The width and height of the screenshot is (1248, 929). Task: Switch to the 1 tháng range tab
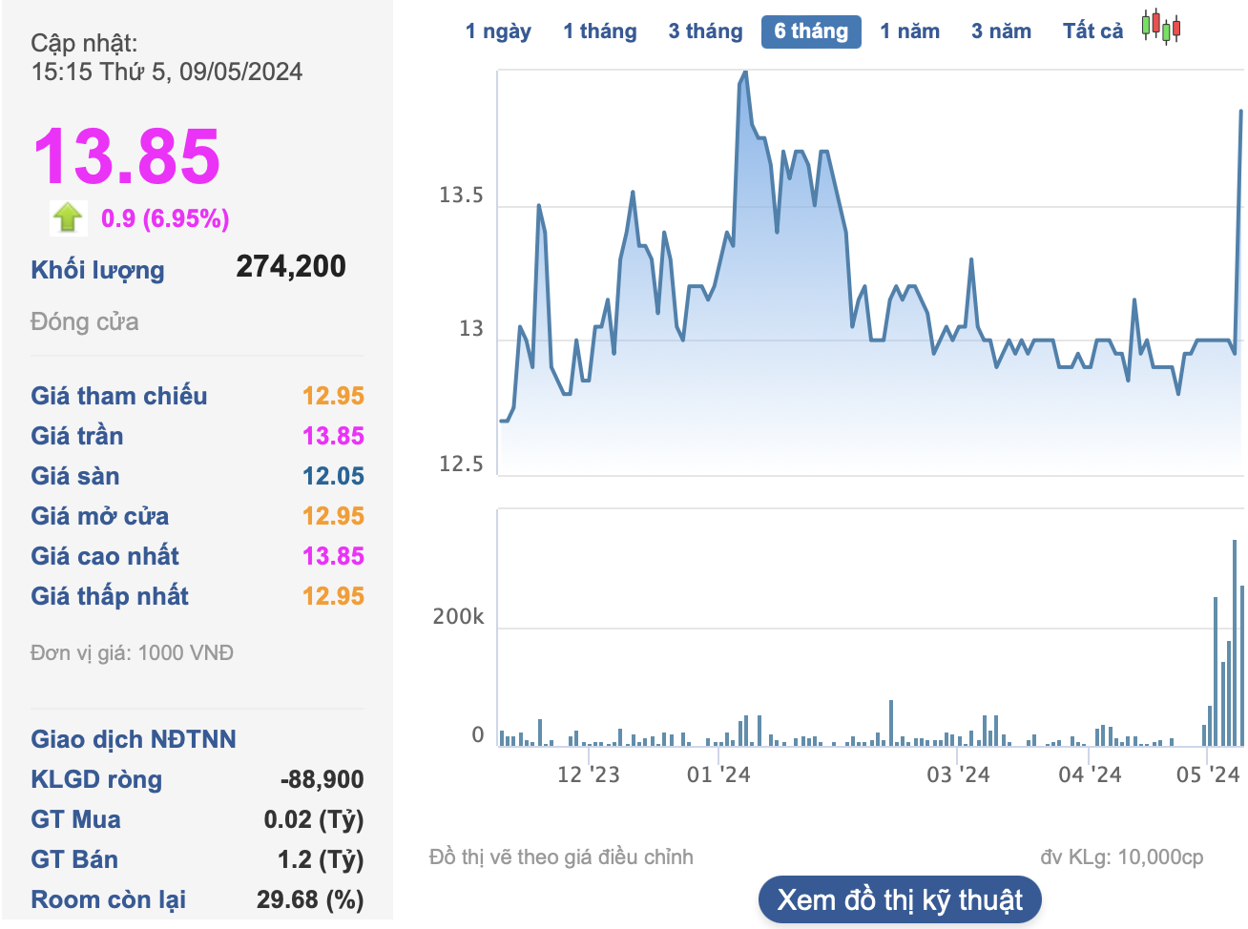point(599,31)
